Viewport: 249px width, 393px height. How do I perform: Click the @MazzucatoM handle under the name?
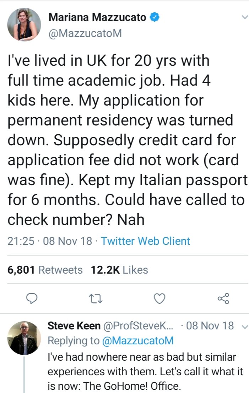[85, 33]
